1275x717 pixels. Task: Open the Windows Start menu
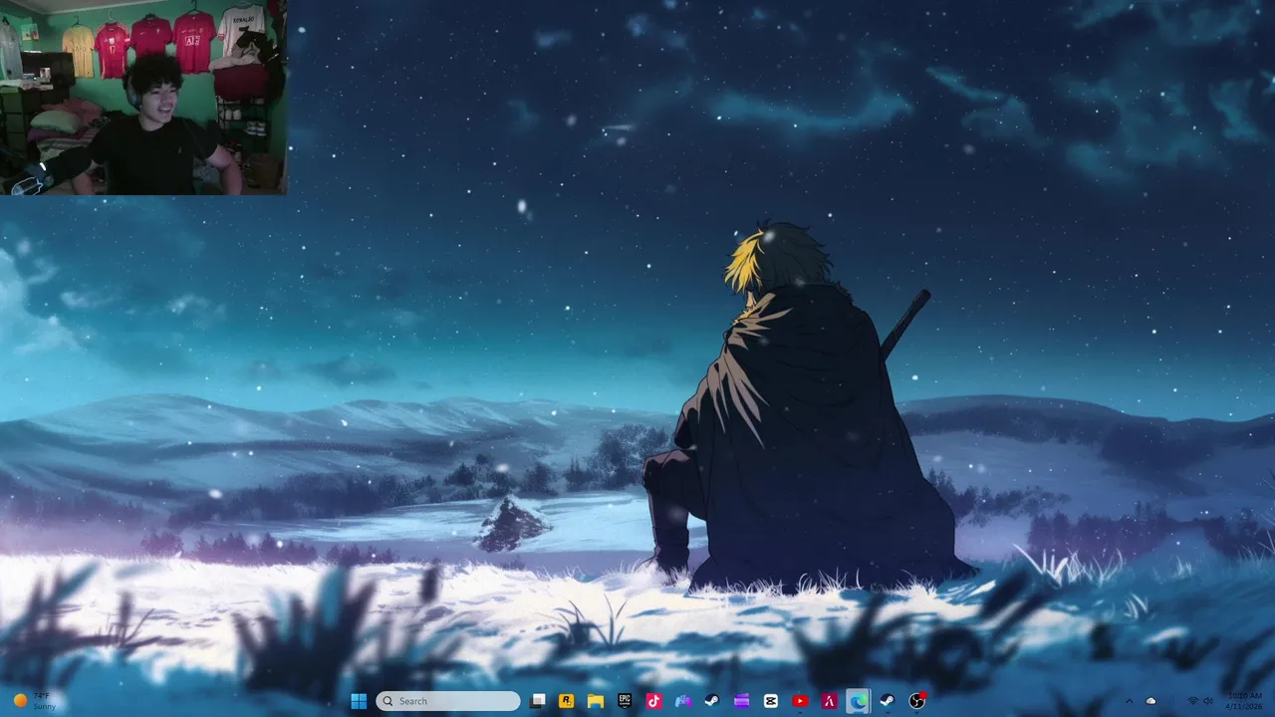point(359,701)
